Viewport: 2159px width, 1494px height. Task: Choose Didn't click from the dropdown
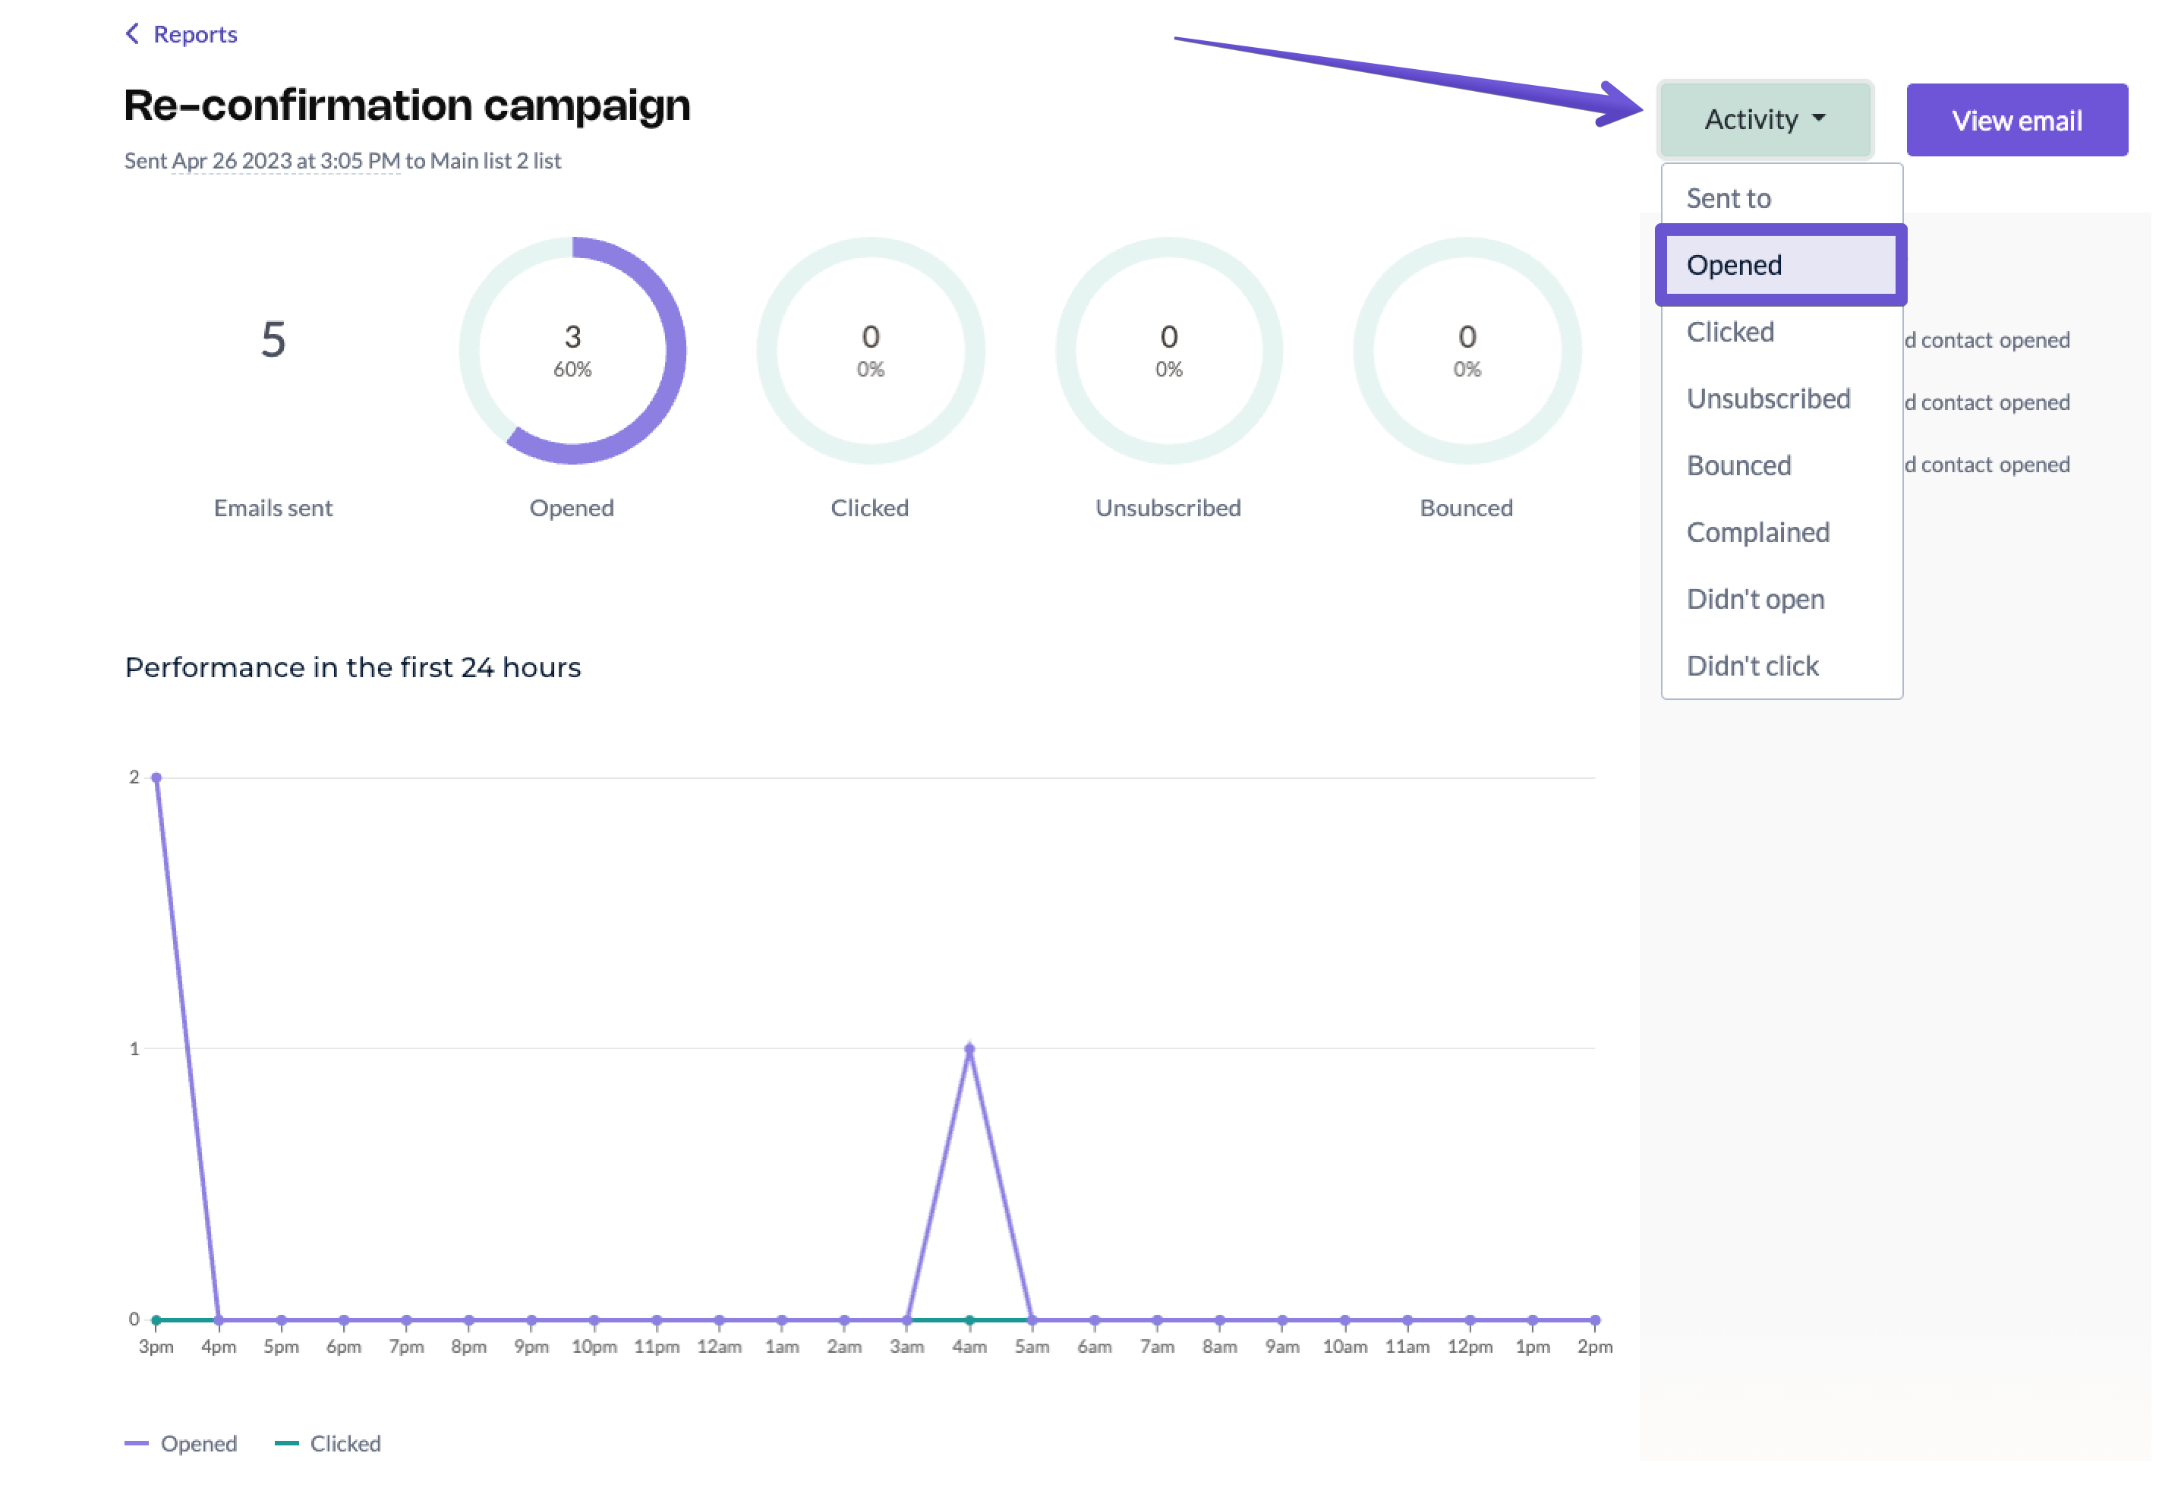[x=1751, y=666]
